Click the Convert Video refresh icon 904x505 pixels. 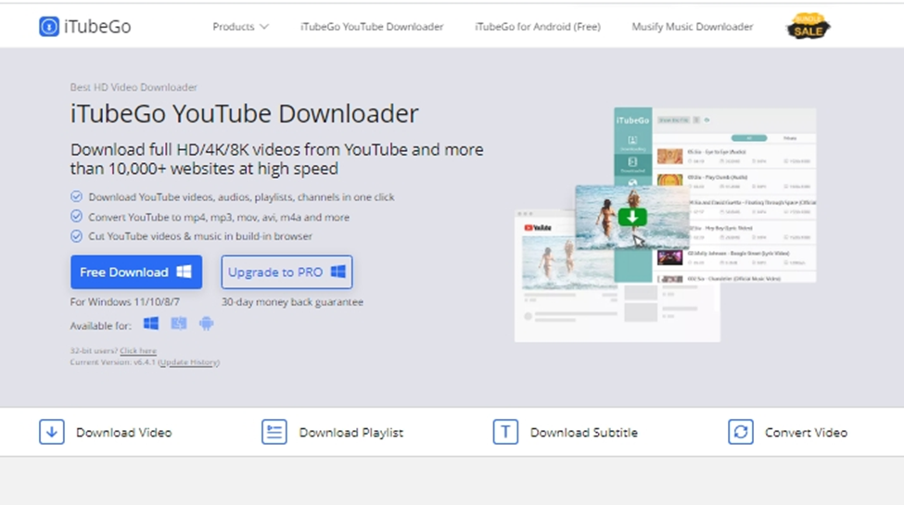(741, 432)
